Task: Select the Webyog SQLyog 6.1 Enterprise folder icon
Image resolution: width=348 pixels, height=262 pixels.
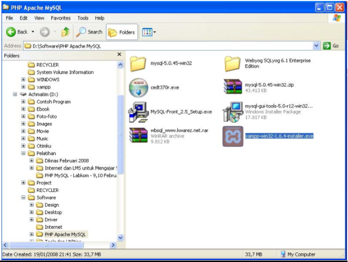Action: click(232, 64)
